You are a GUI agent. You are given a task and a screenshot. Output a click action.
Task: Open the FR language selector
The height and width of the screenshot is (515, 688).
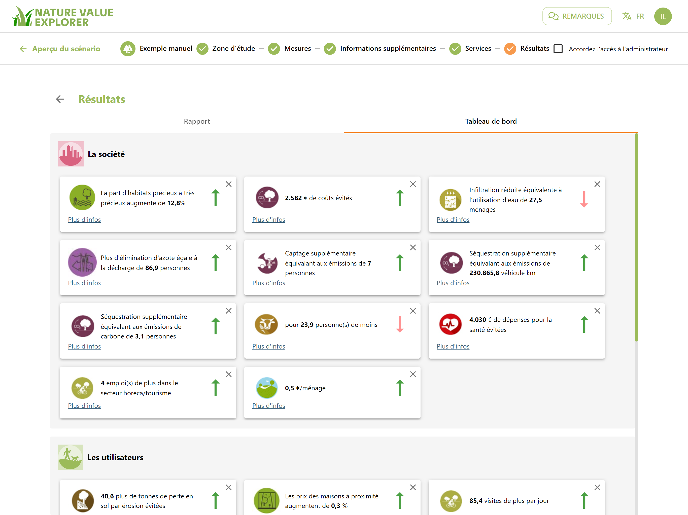633,16
